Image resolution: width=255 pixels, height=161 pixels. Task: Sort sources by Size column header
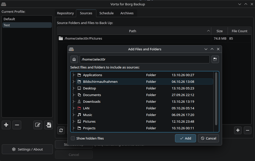[219, 31]
